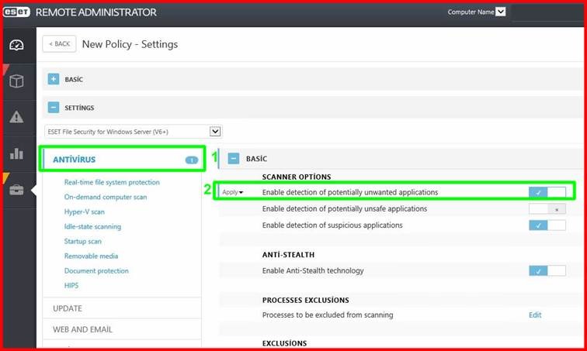Open the Reports bar chart icon
This screenshot has width=587, height=351.
click(x=16, y=153)
